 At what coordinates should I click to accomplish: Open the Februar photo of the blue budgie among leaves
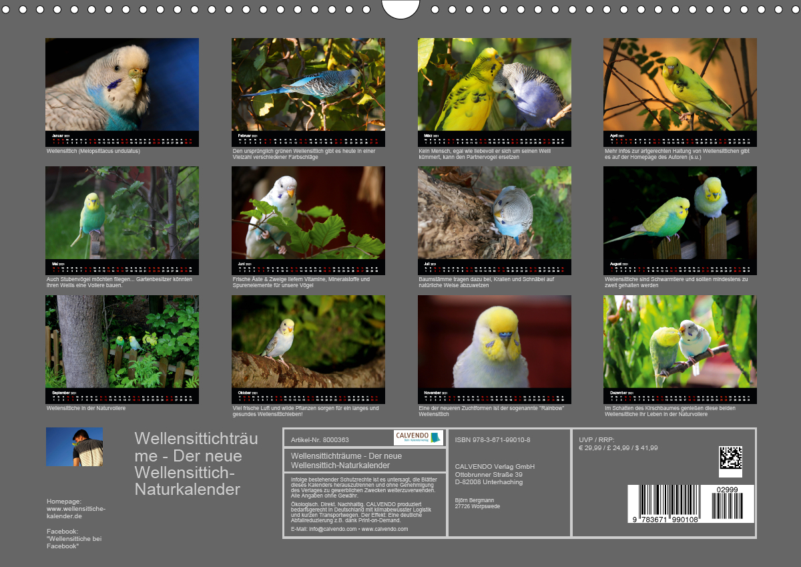[x=308, y=84]
